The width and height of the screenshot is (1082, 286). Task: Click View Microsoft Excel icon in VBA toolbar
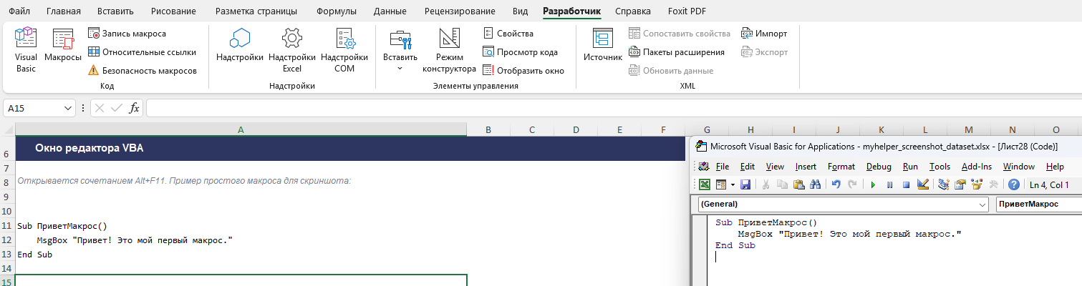(705, 184)
